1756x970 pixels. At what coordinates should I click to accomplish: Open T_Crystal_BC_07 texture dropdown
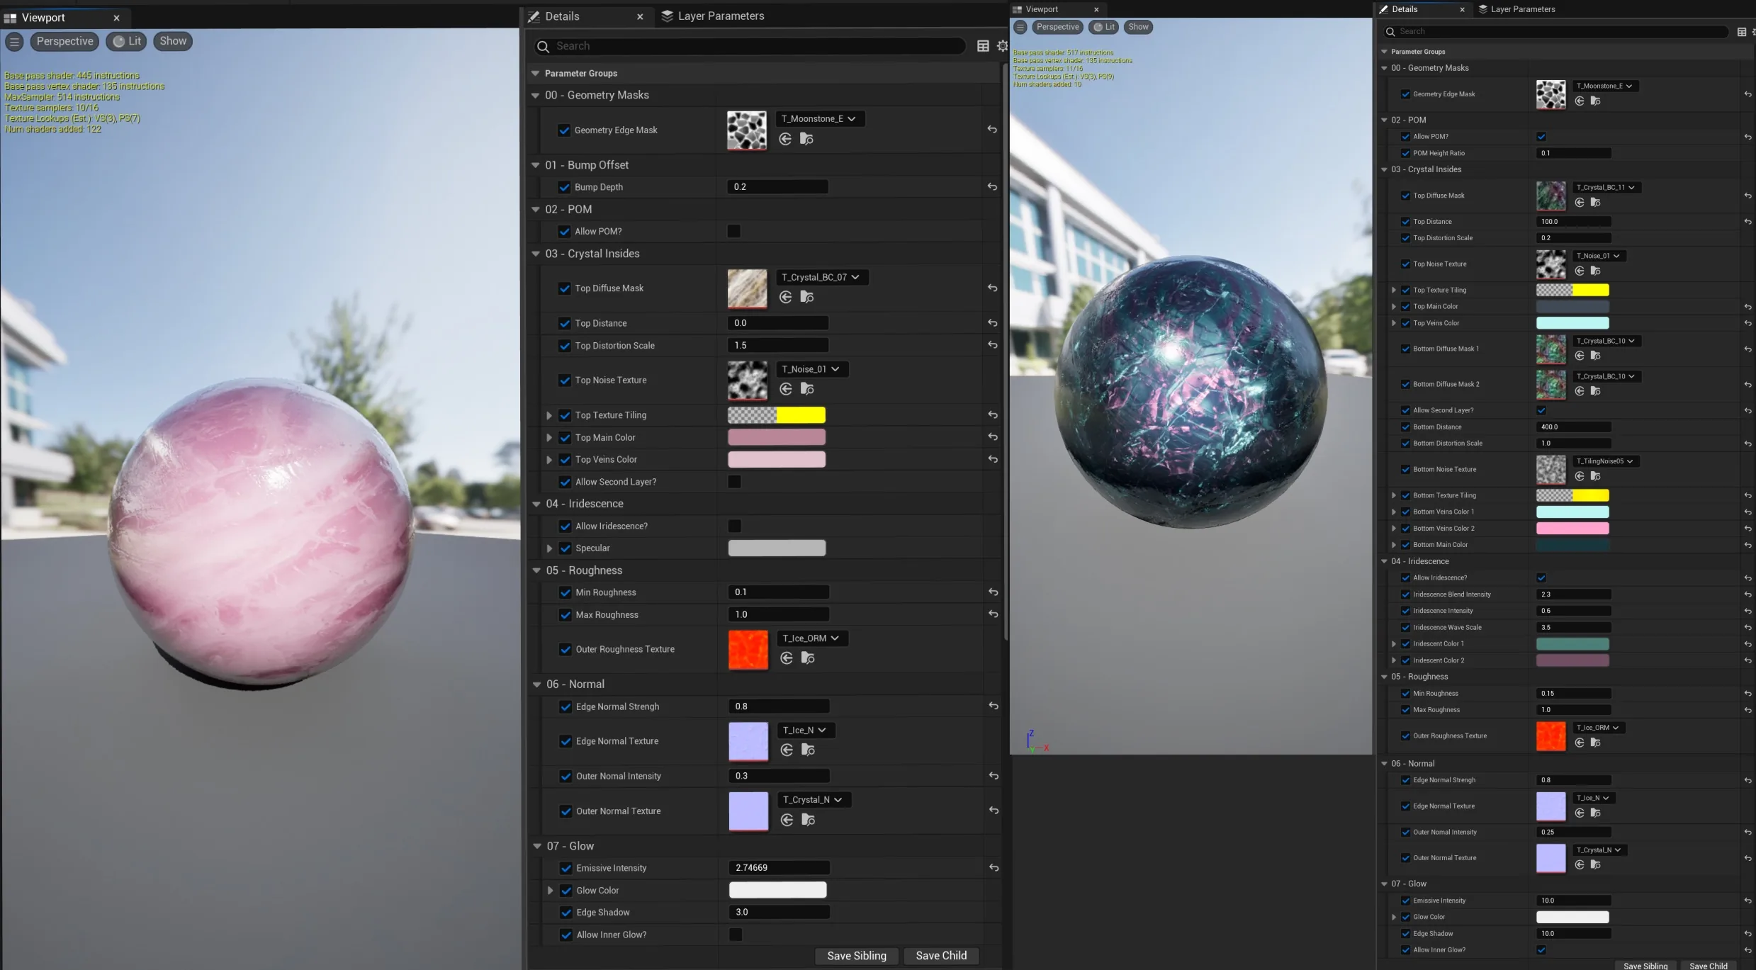pos(822,277)
